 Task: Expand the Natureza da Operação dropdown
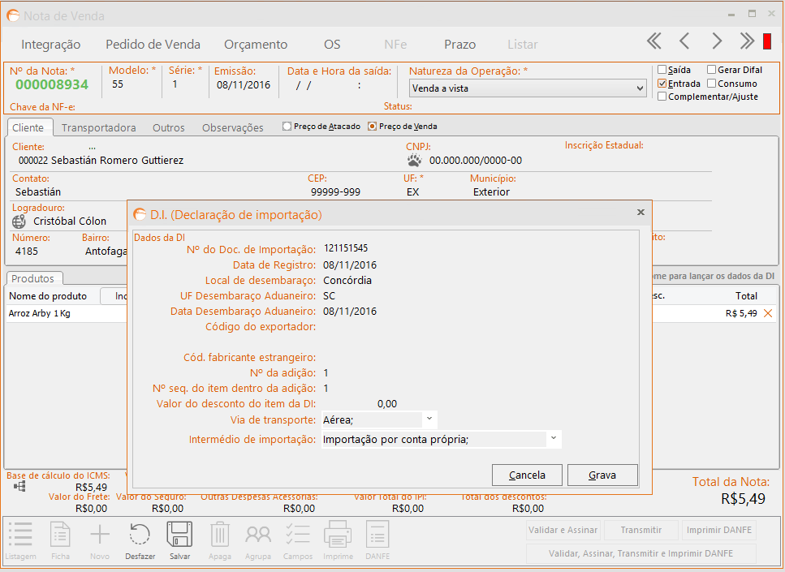coord(639,88)
